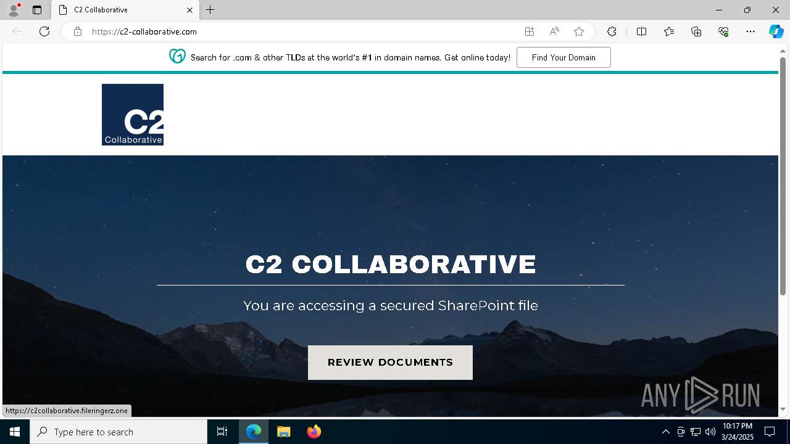Open File Explorer from the taskbar
The height and width of the screenshot is (444, 790).
(x=283, y=432)
